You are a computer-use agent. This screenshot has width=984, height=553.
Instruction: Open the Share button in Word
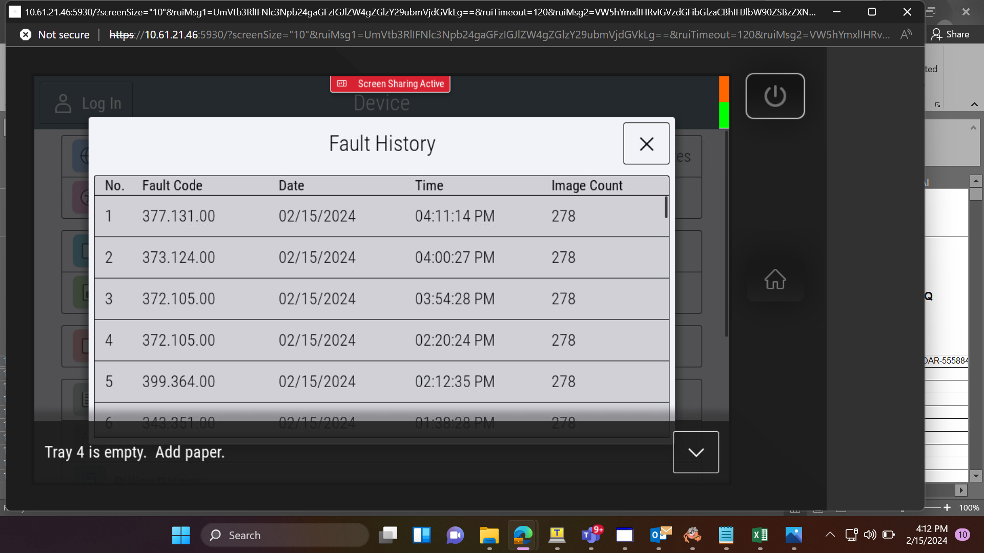point(951,34)
